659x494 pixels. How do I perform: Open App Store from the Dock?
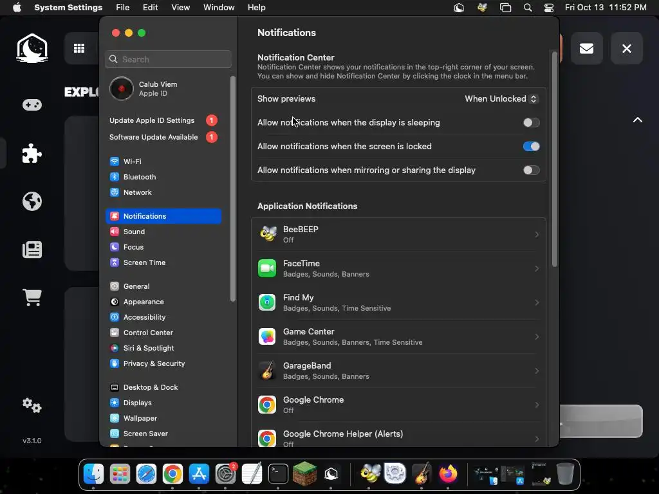(200, 474)
